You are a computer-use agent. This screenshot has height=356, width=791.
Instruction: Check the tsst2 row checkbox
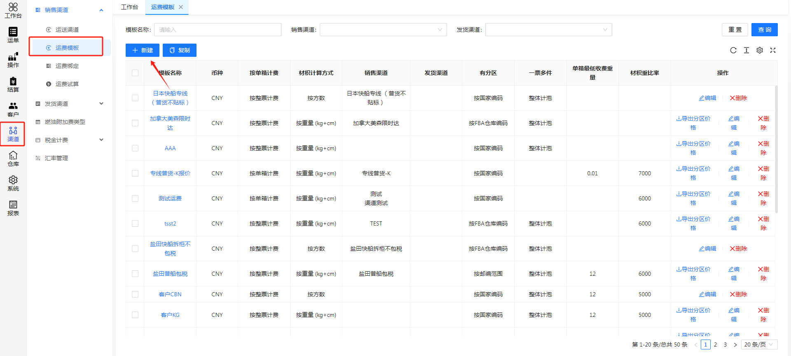coord(135,223)
